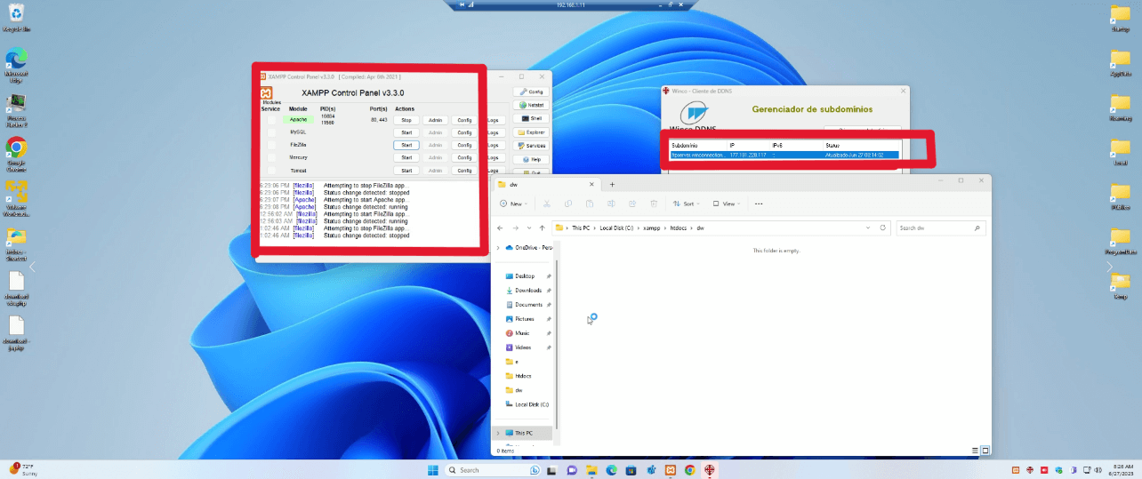
Task: Open Downloads in the Explorer sidebar
Action: [528, 290]
